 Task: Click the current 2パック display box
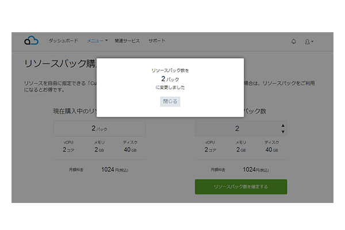99,129
